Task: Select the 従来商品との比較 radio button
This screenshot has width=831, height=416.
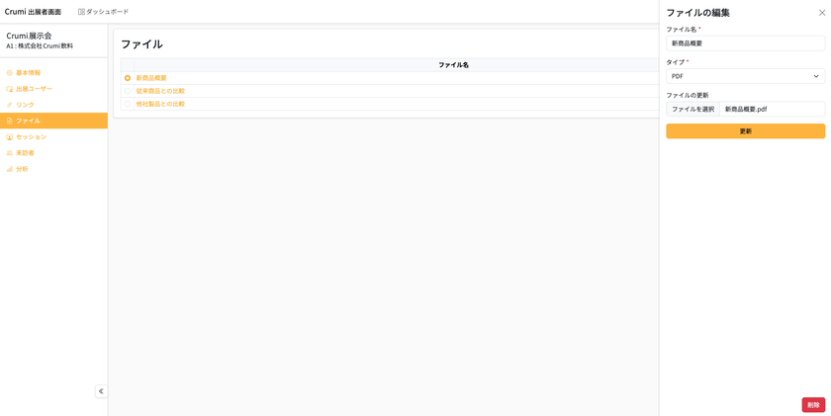Action: click(x=128, y=91)
